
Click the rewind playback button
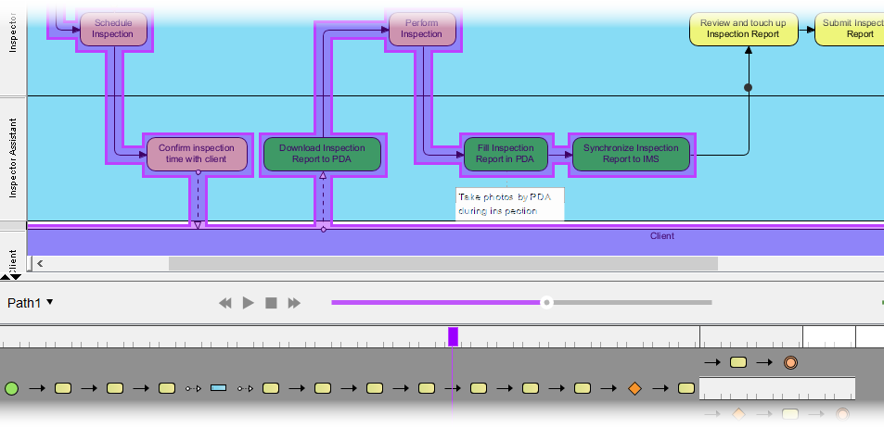[224, 303]
